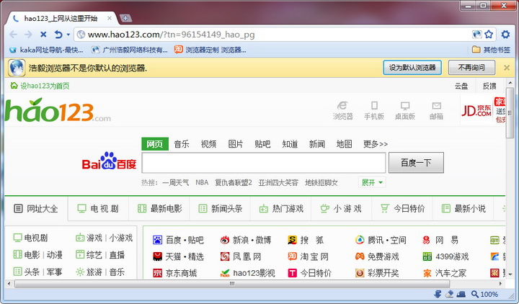The width and height of the screenshot is (519, 304).
Task: Open a new tab button
Action: tap(125, 18)
